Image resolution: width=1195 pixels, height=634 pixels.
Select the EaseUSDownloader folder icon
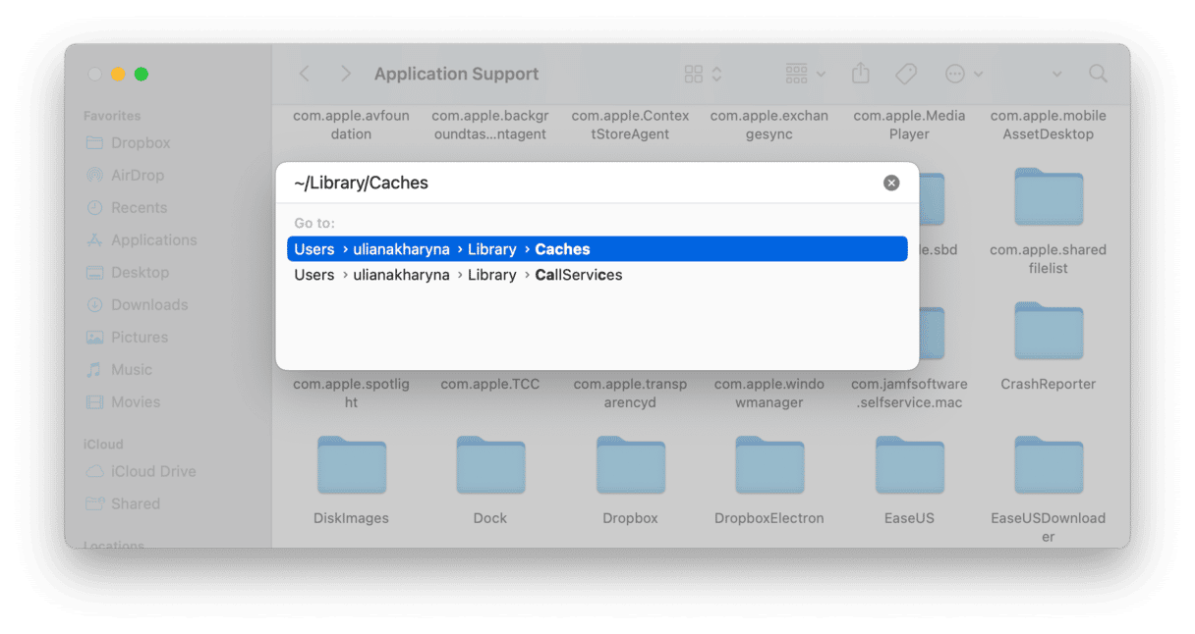click(x=1049, y=465)
